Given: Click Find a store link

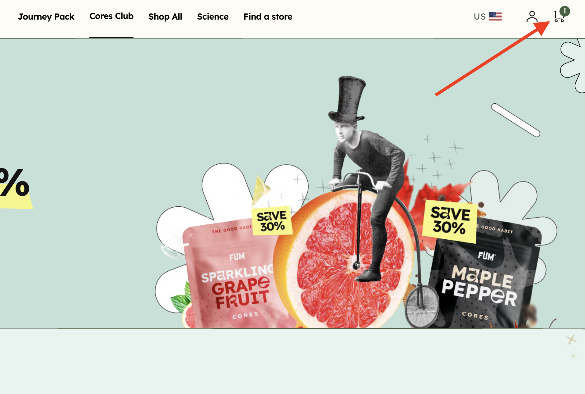Looking at the screenshot, I should tap(268, 16).
